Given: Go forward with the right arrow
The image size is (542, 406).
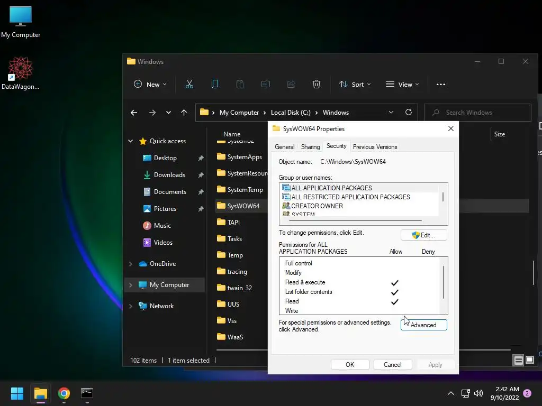Looking at the screenshot, I should [152, 113].
